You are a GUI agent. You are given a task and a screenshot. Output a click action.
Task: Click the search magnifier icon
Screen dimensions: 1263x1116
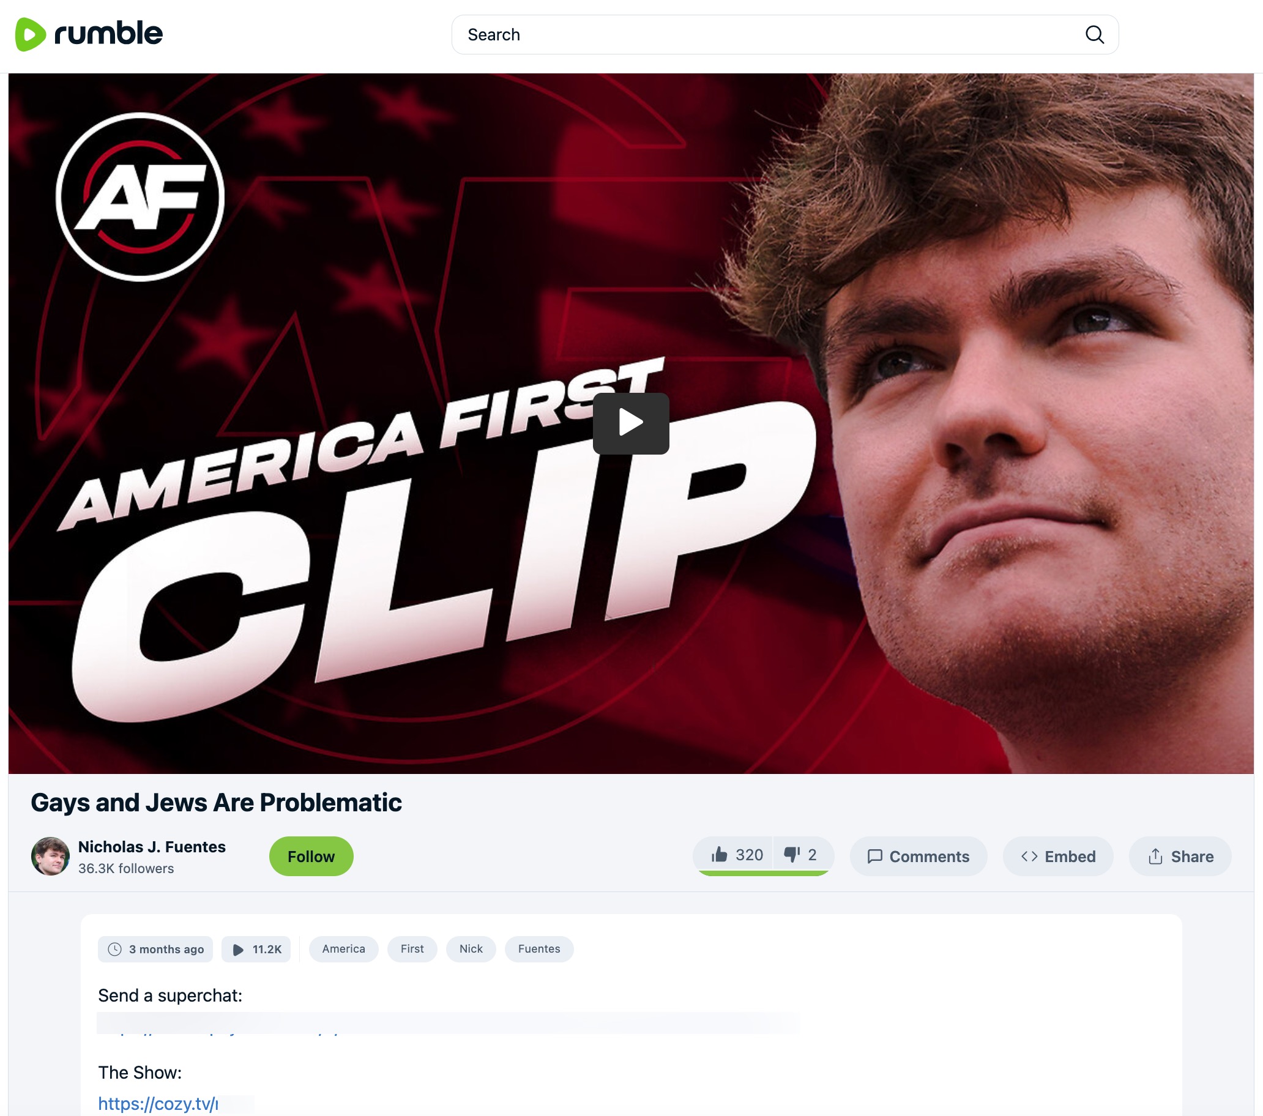click(x=1094, y=35)
